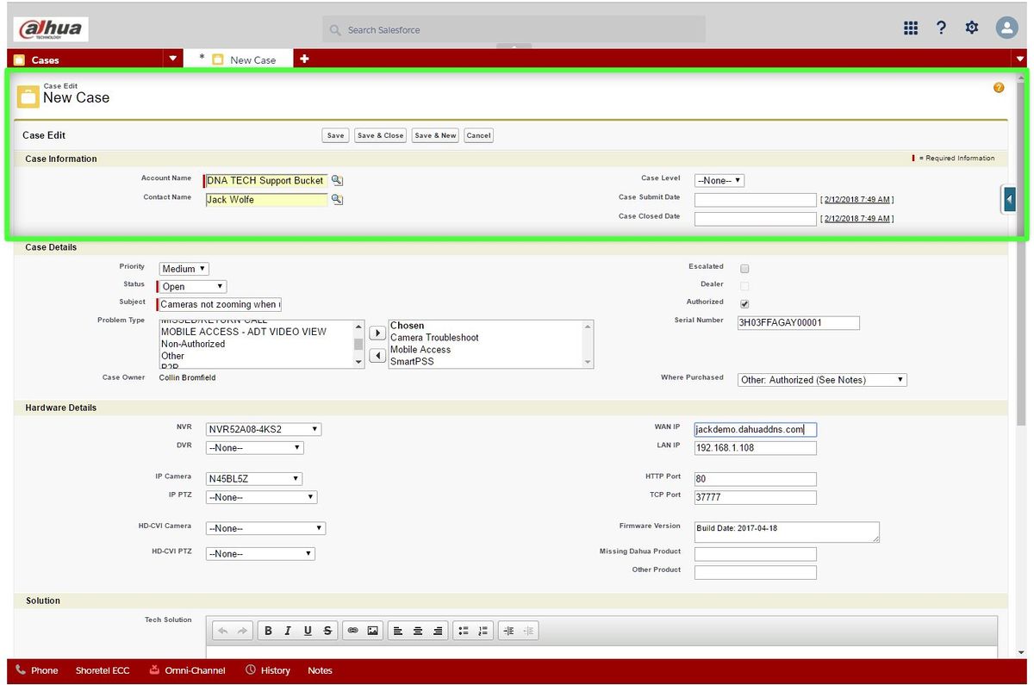
Task: Click the Bold formatting icon
Action: [268, 631]
